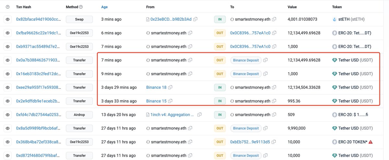
Task: Click ERC-20 TOKEN* warning icon
Action: 370,142
